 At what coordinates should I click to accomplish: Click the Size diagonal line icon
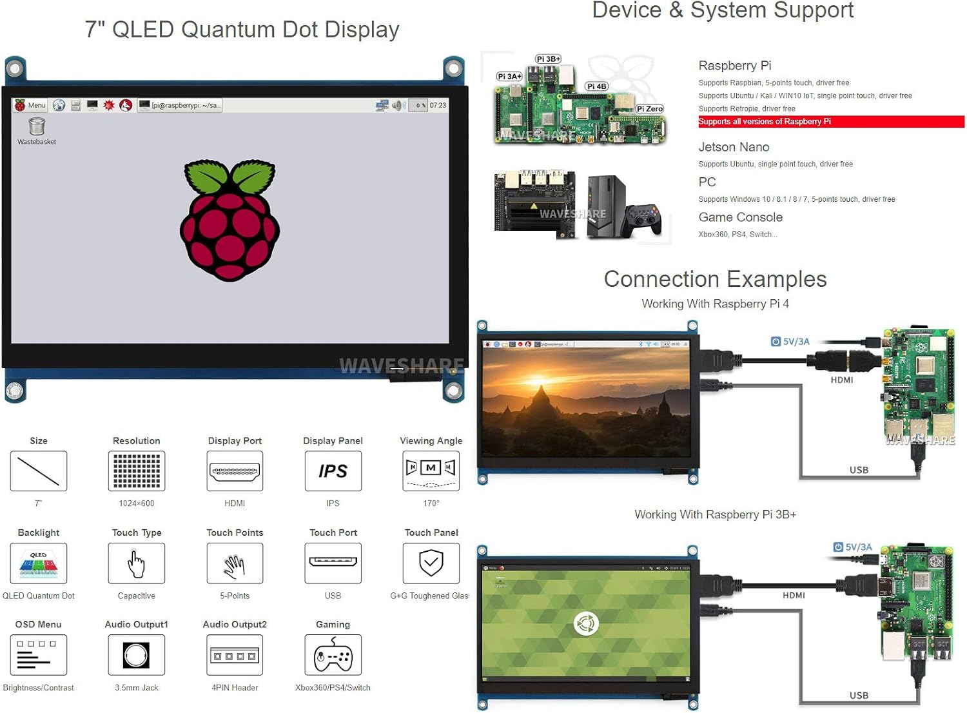tap(39, 471)
